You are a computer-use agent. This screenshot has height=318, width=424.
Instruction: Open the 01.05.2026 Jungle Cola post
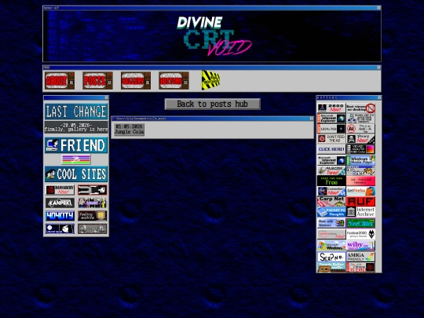tap(130, 130)
